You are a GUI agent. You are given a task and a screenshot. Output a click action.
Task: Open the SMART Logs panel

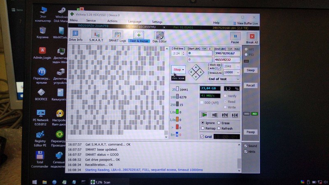click(x=118, y=36)
